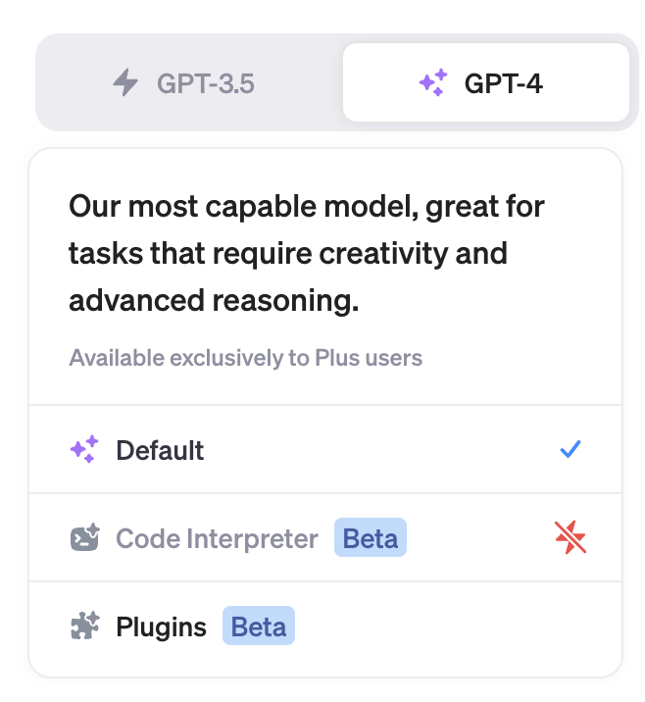Click the sparkle icon in GPT-4 tab

432,83
